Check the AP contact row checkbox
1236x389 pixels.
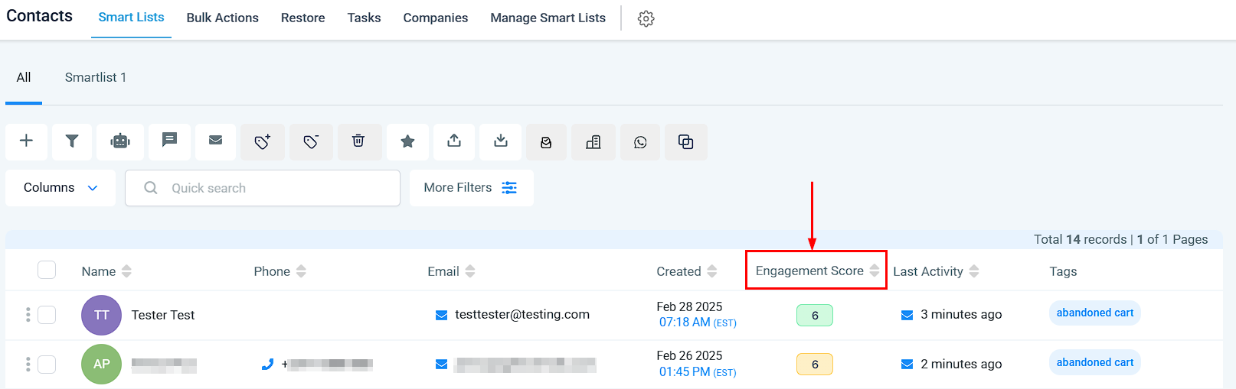[x=47, y=365]
